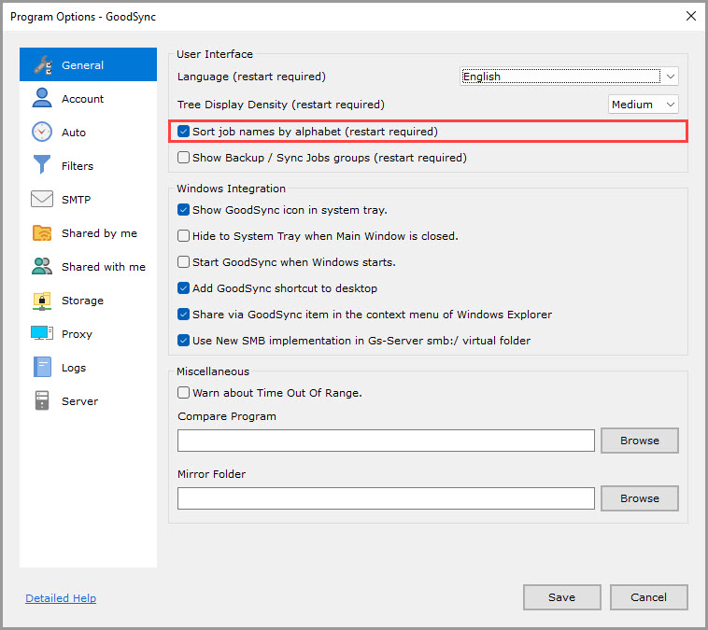Switch to the Auto tab label
Image resolution: width=708 pixels, height=630 pixels.
tap(74, 133)
